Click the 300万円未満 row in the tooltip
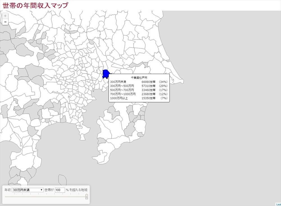 (x=139, y=82)
